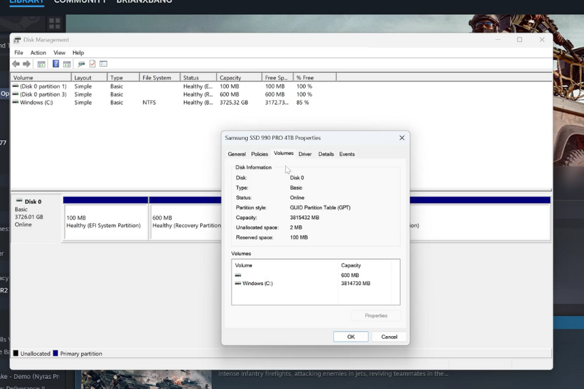
Task: Select the 100 MB EFI System Partition block
Action: 106,222
